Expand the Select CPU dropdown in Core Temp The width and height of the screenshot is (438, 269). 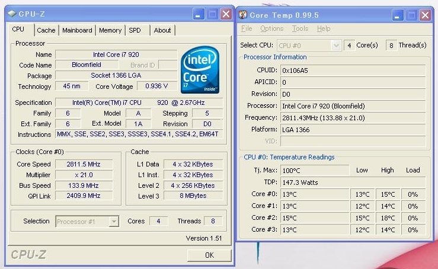(336, 45)
